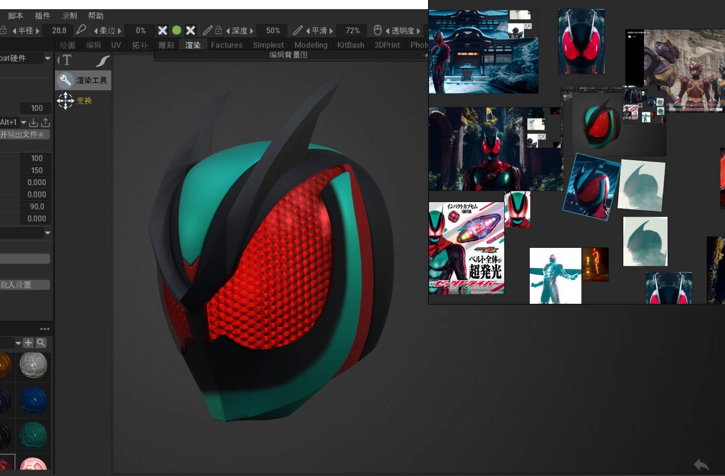725x476 pixels.
Task: Increase 柔边 with its right arrow
Action: (120, 31)
